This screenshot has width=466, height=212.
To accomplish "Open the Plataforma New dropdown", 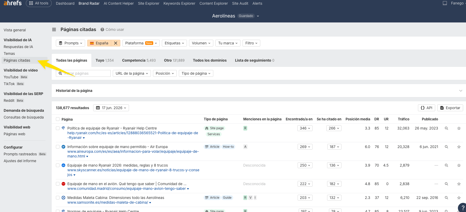I will click(x=141, y=43).
